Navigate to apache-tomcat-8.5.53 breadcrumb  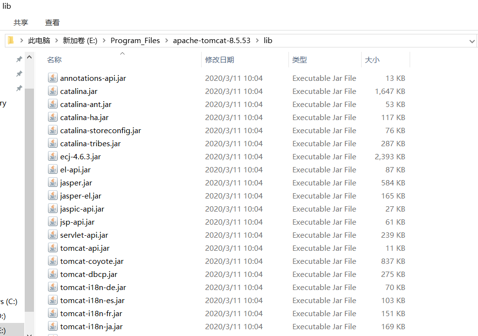coord(211,41)
